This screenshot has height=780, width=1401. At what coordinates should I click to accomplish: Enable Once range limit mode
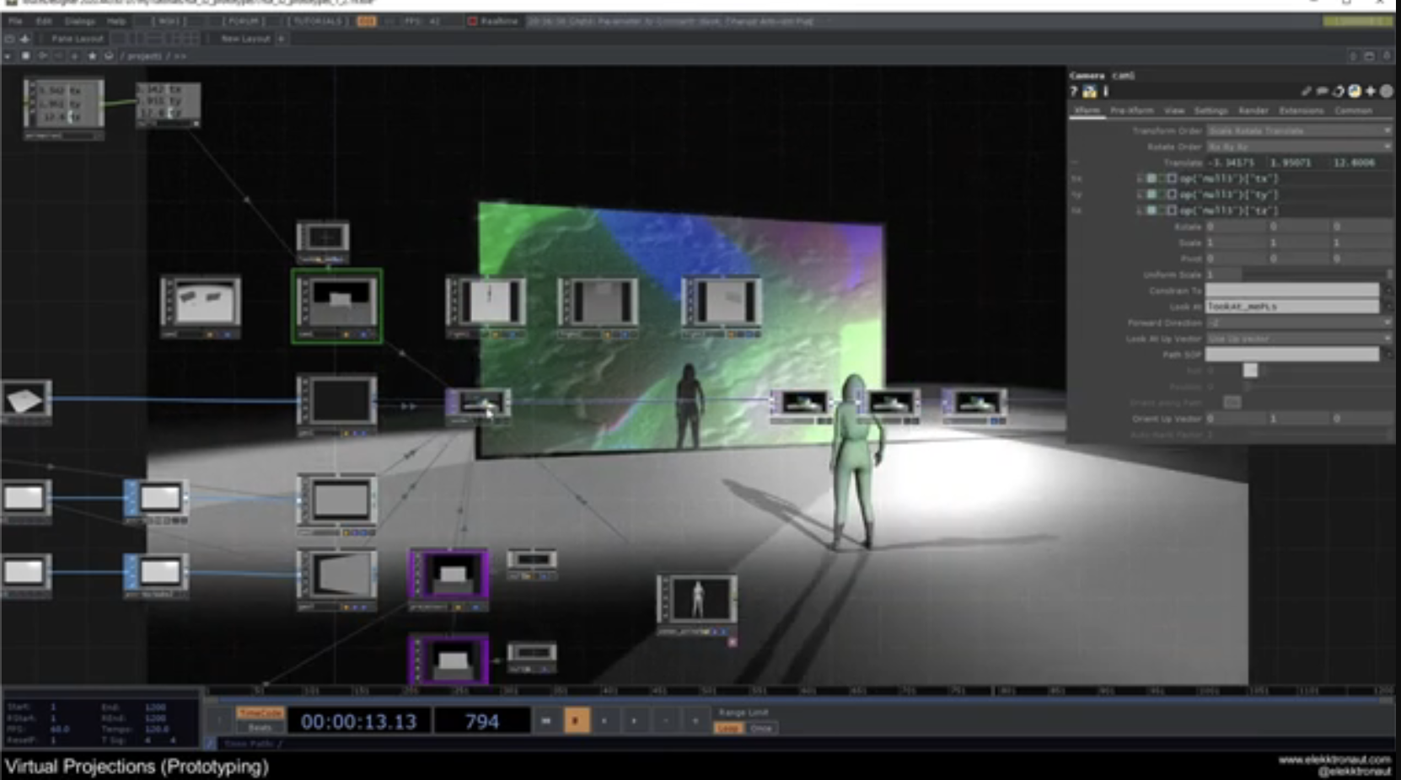click(x=761, y=729)
